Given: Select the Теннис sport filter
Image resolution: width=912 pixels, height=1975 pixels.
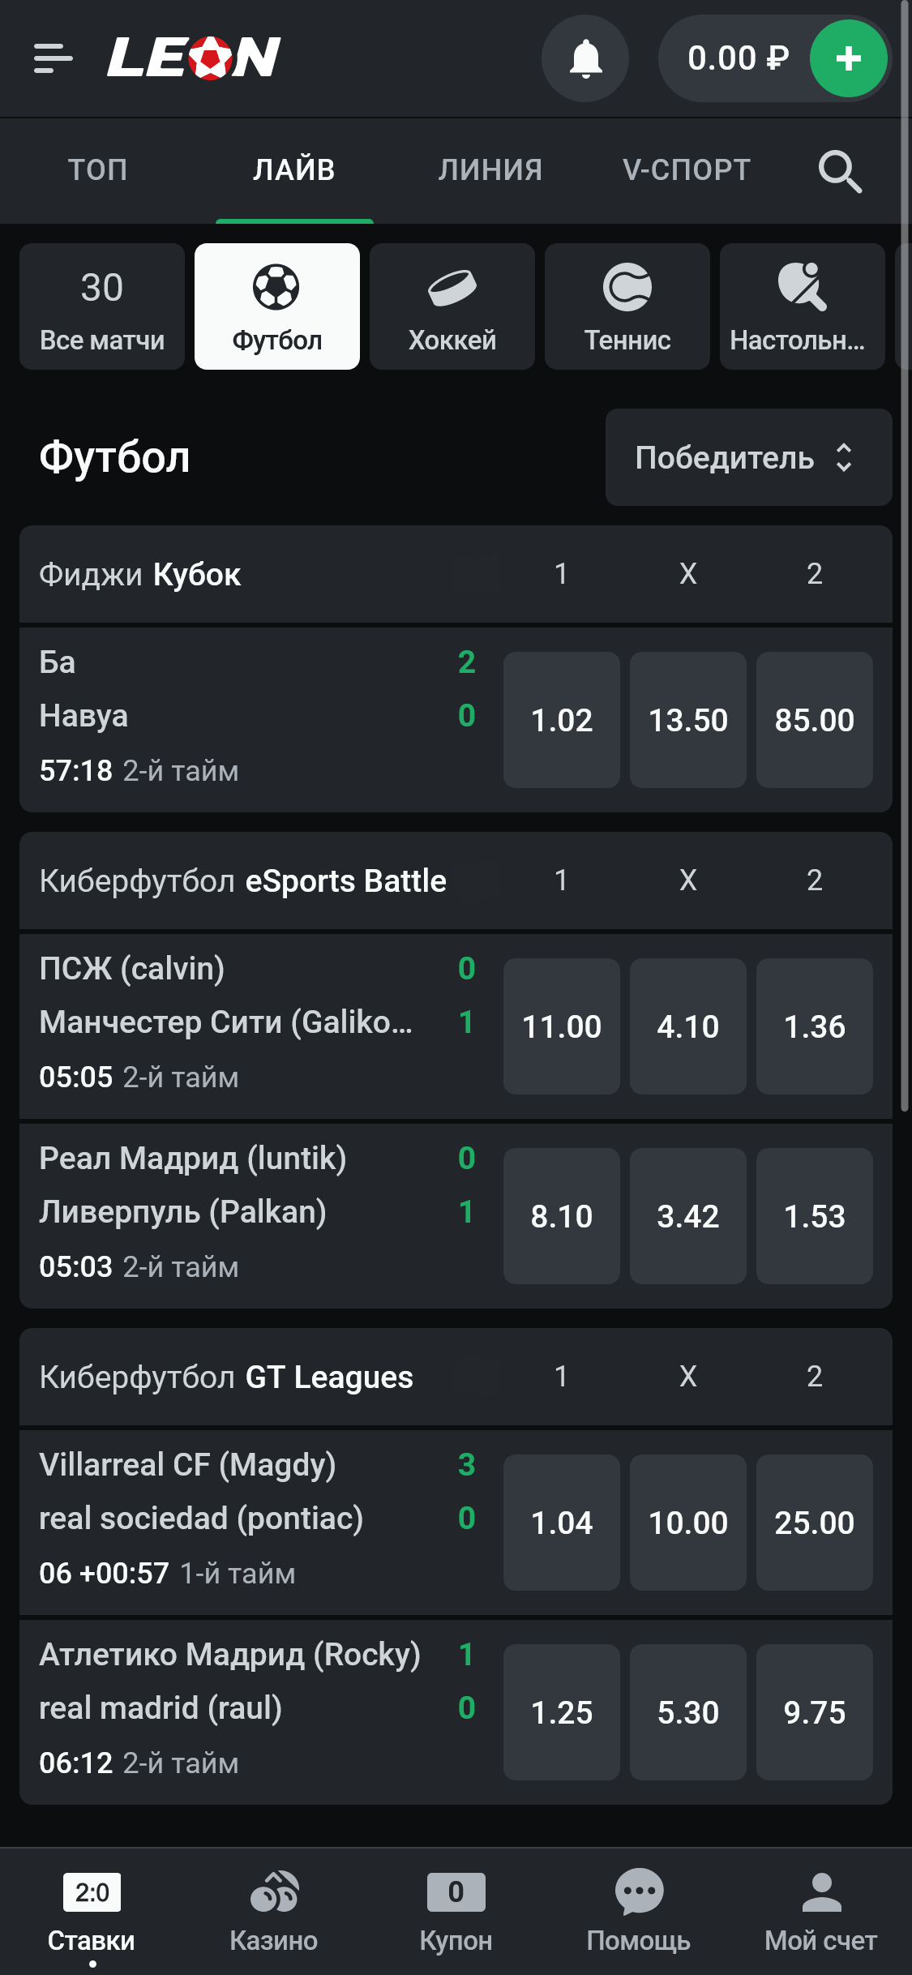Looking at the screenshot, I should tap(627, 306).
